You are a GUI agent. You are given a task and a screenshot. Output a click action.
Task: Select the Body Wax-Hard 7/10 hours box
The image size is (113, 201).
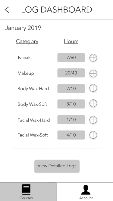click(71, 89)
